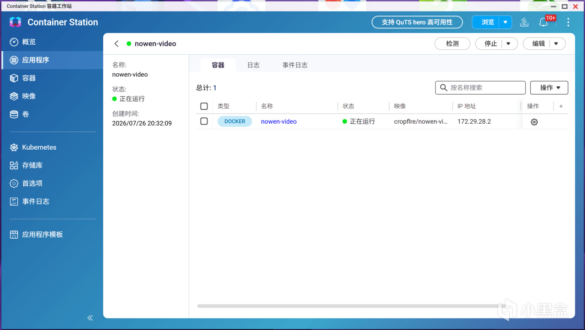This screenshot has height=330, width=585.
Task: Expand the 浏览 dropdown arrow
Action: (505, 22)
